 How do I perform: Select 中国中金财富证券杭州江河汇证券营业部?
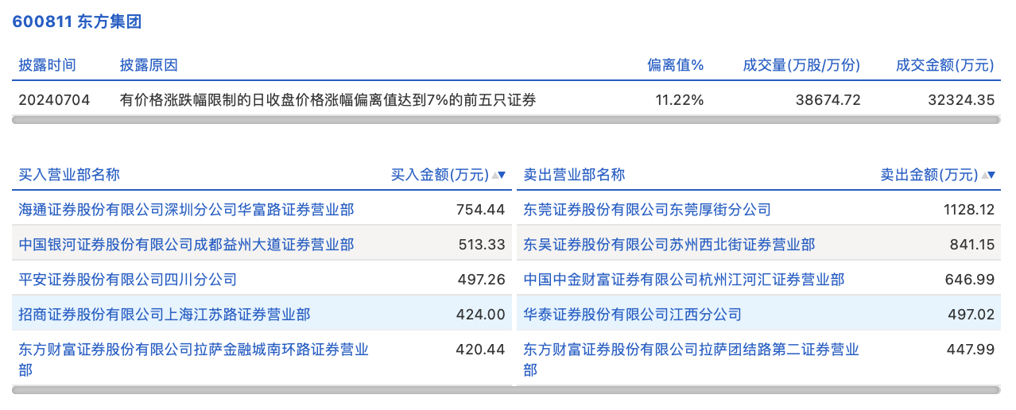684,280
